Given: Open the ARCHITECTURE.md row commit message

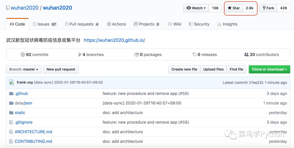Looking at the screenshot, I should tap(122, 132).
